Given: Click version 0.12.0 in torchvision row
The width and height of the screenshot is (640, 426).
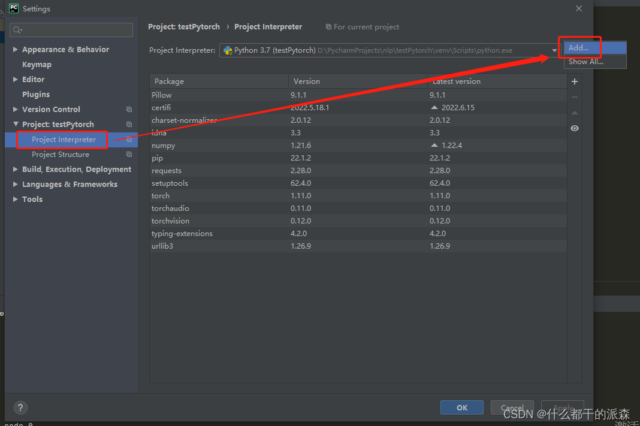Looking at the screenshot, I should point(301,221).
